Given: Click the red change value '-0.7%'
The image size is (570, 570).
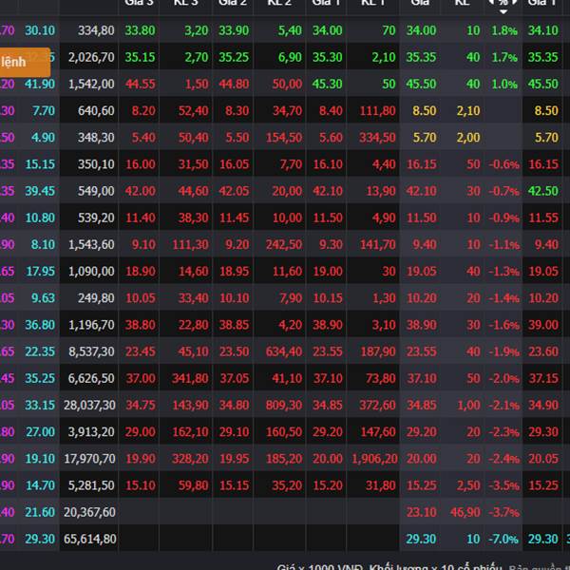Looking at the screenshot, I should pos(503,191).
